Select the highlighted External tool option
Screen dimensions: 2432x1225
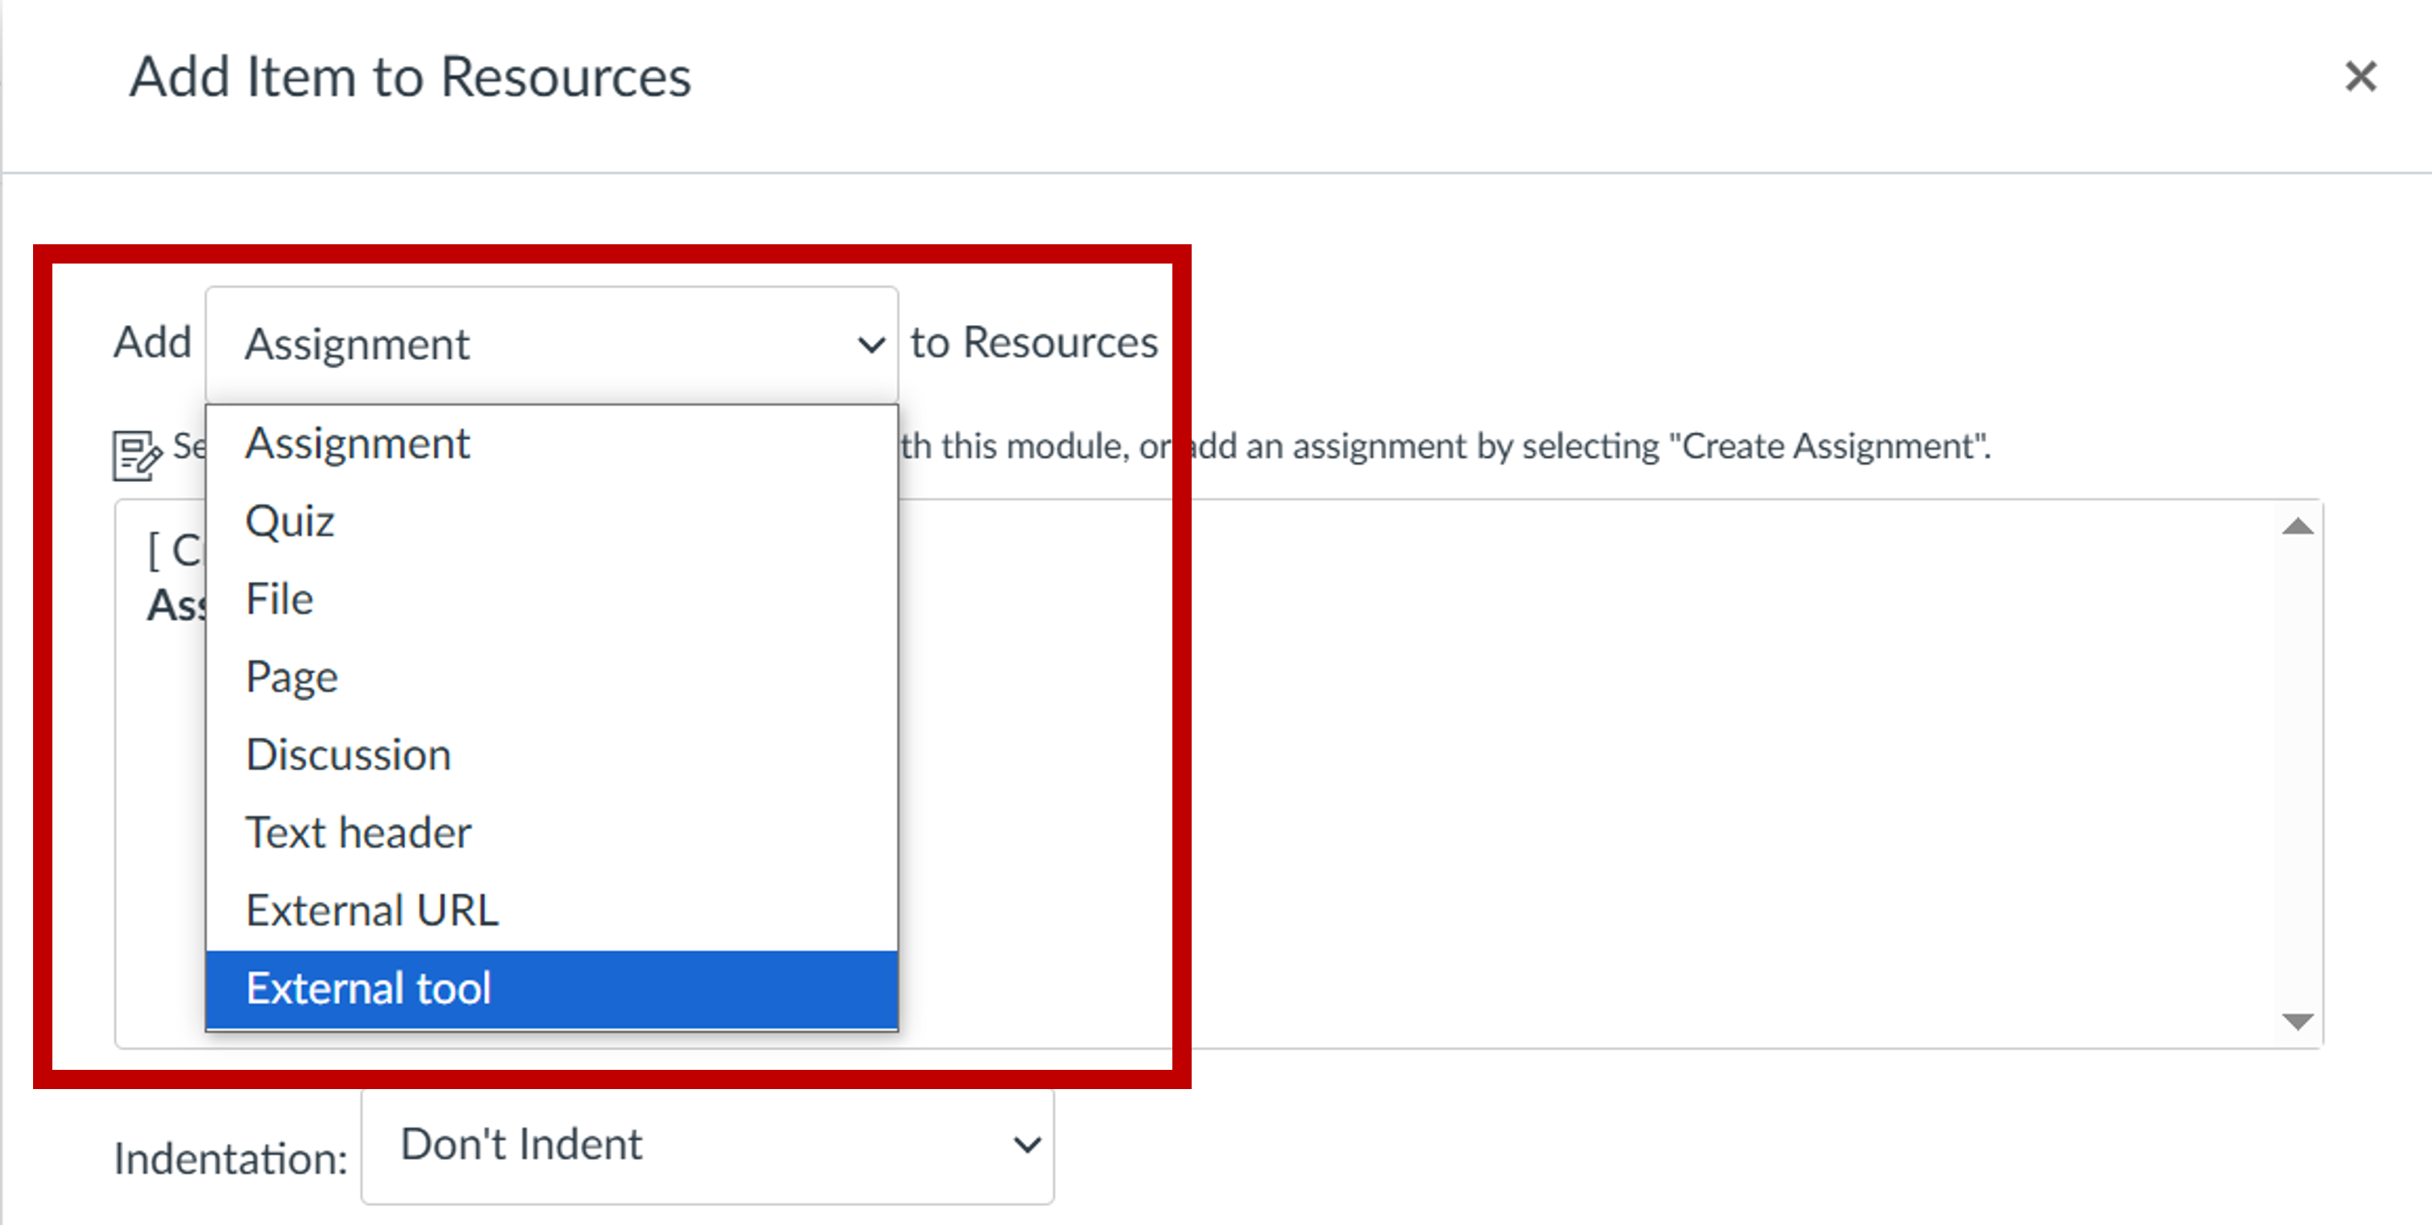(369, 988)
